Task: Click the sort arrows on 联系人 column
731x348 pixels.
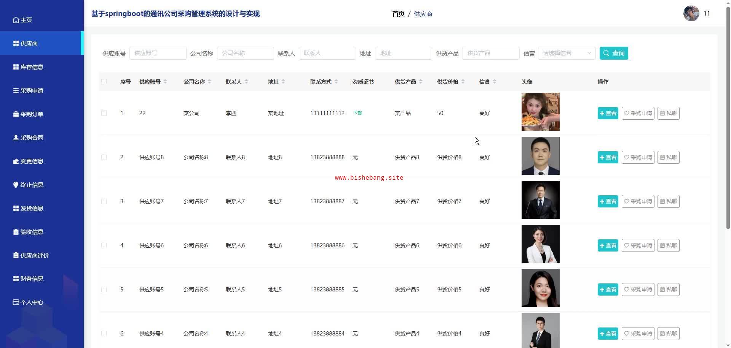Action: 246,82
